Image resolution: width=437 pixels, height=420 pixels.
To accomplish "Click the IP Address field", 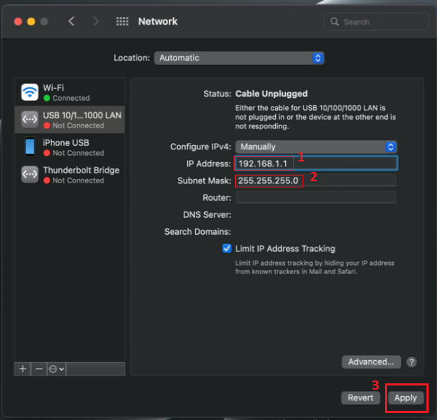I will click(x=316, y=163).
